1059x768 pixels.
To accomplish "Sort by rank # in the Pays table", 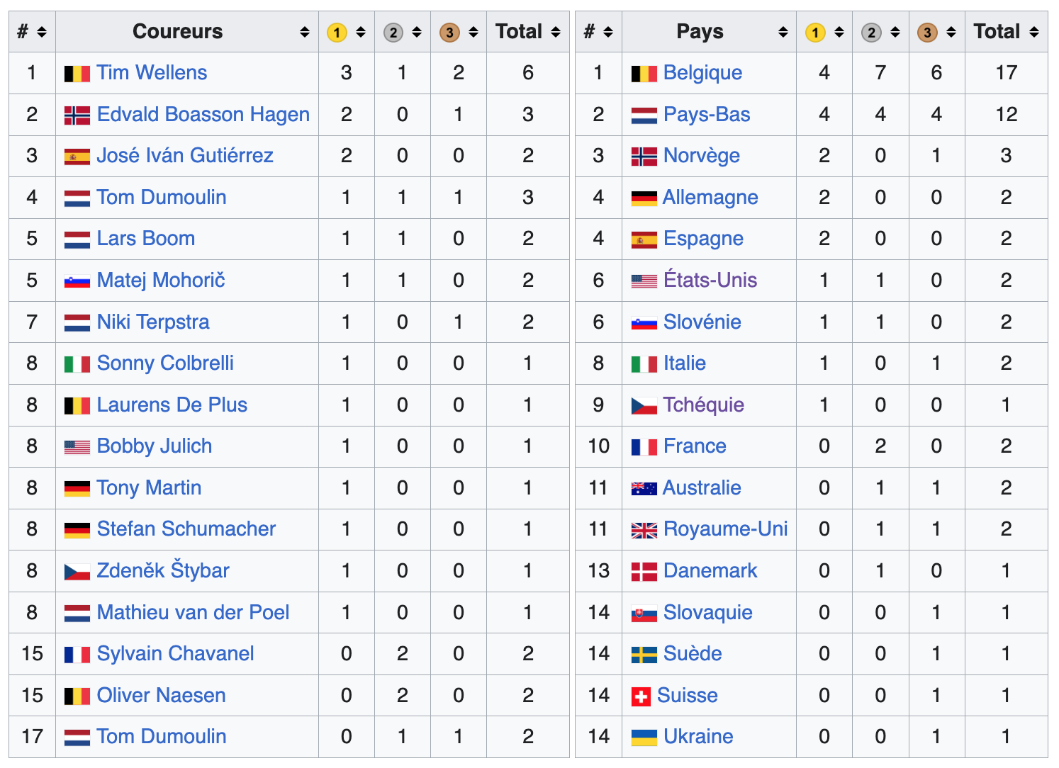I will pos(608,32).
